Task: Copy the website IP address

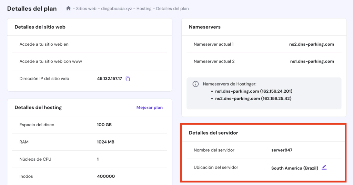Action: 128,79
